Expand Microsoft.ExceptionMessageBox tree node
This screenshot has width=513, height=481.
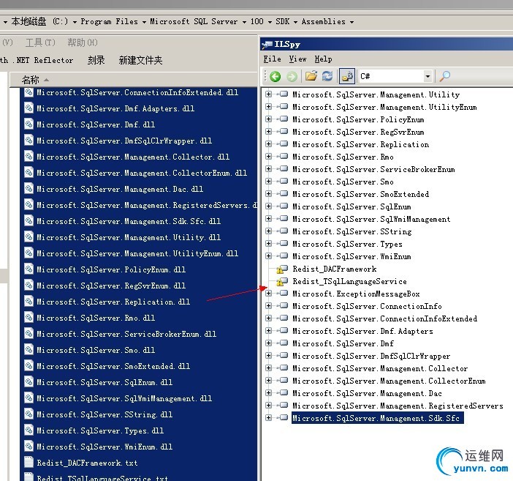point(269,294)
